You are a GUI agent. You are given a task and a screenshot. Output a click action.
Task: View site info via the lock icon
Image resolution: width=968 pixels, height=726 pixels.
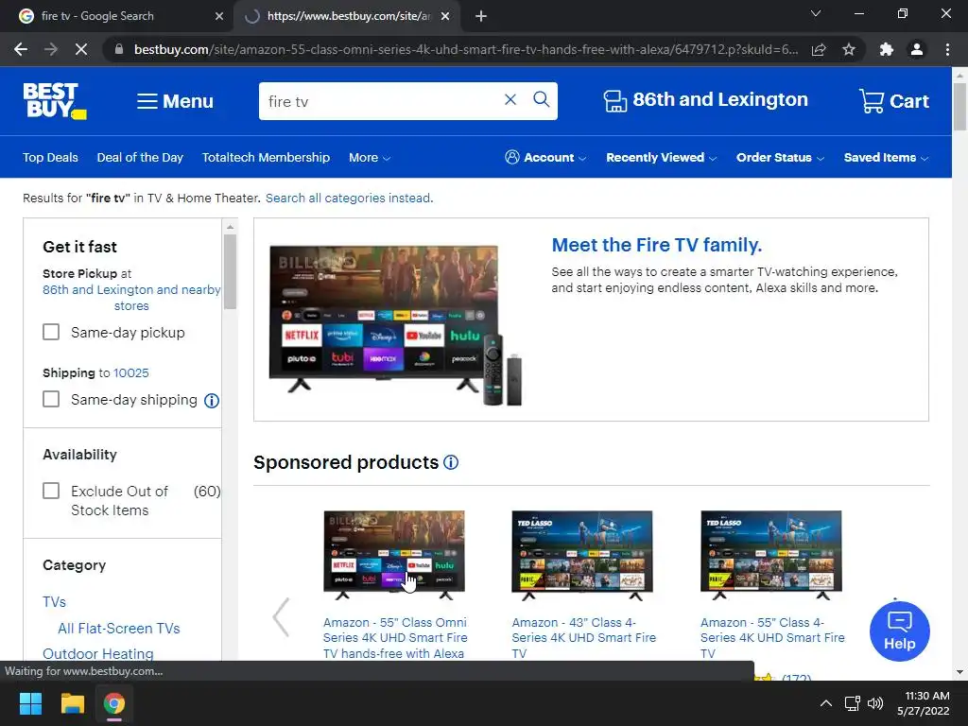click(119, 49)
